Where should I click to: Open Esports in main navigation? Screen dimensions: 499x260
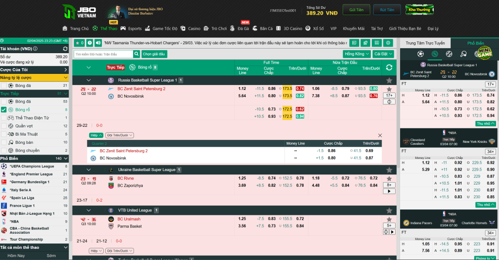point(131,29)
